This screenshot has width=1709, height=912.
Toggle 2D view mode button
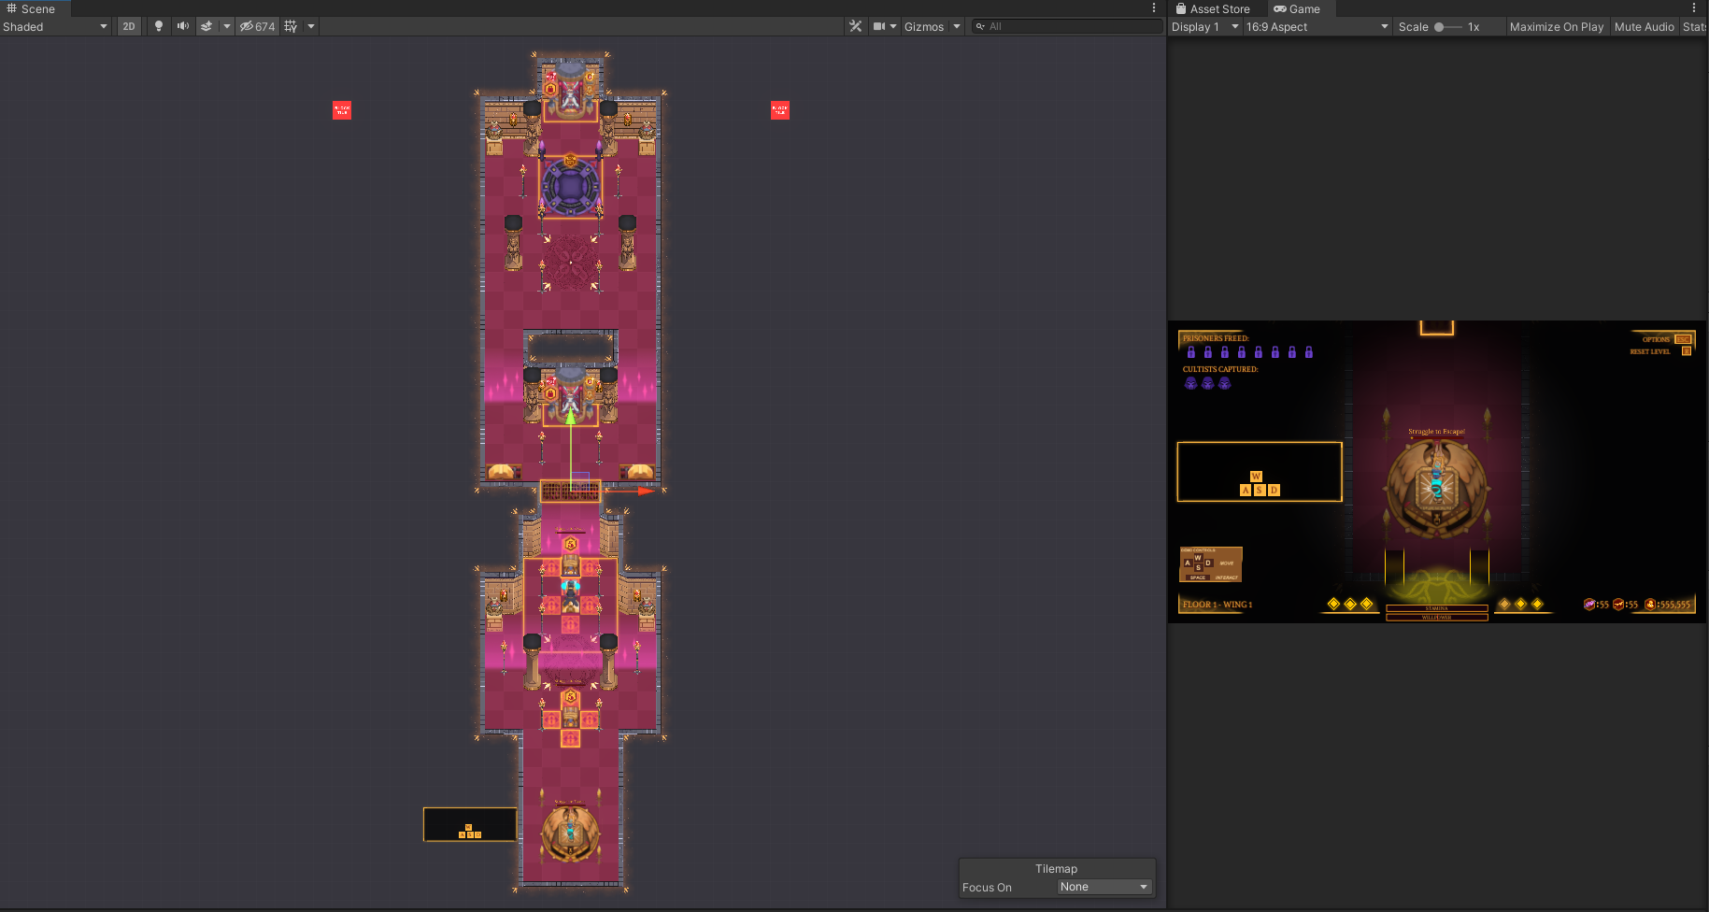point(129,26)
